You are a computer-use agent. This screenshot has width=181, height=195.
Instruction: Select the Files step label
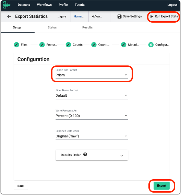point(24,45)
